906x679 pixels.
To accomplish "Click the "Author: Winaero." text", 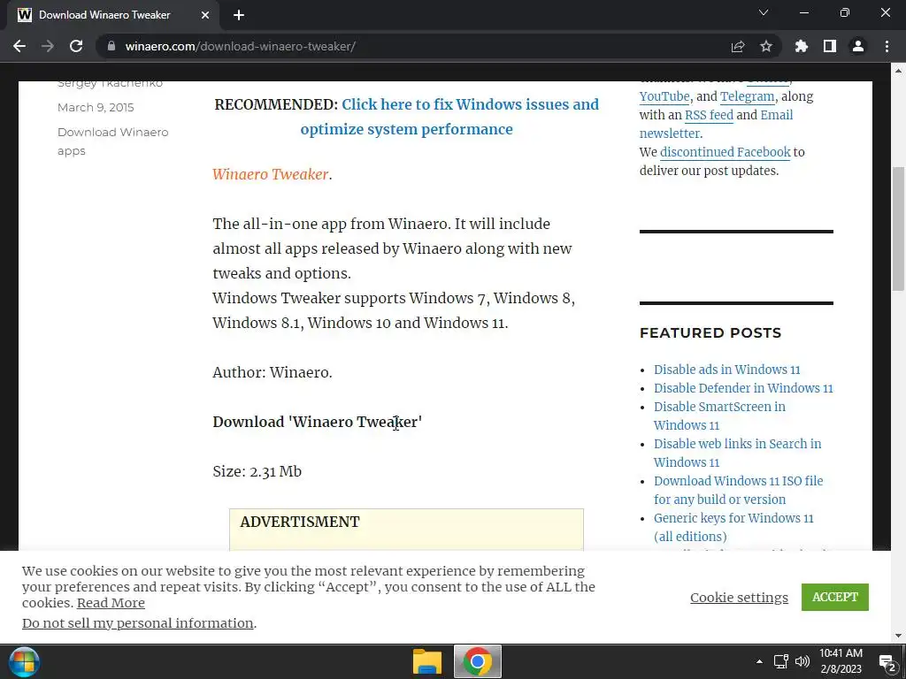I will (x=273, y=372).
